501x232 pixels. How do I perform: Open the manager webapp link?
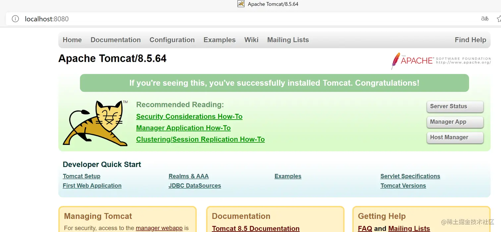(159, 228)
